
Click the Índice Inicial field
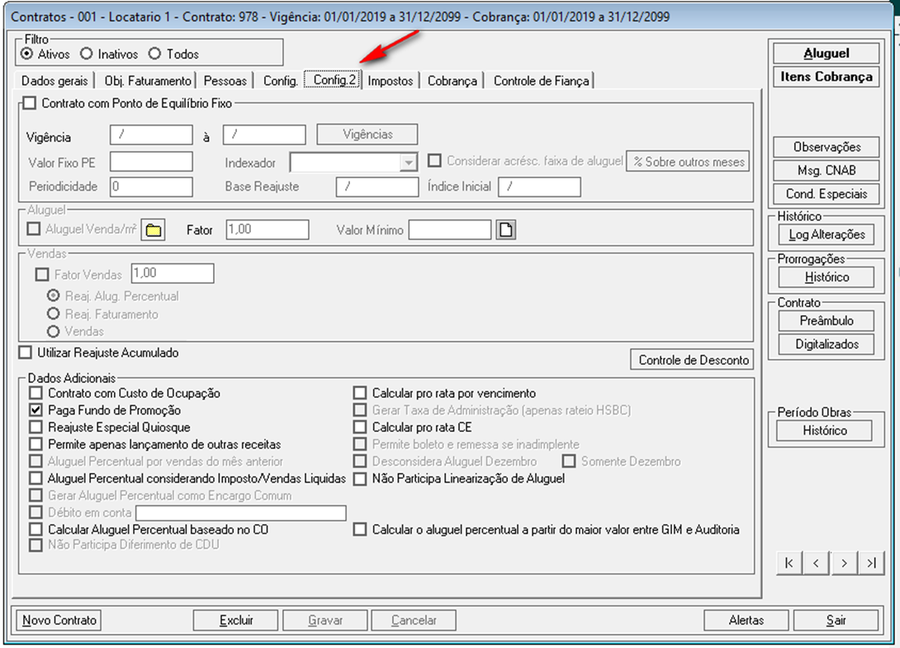click(539, 187)
